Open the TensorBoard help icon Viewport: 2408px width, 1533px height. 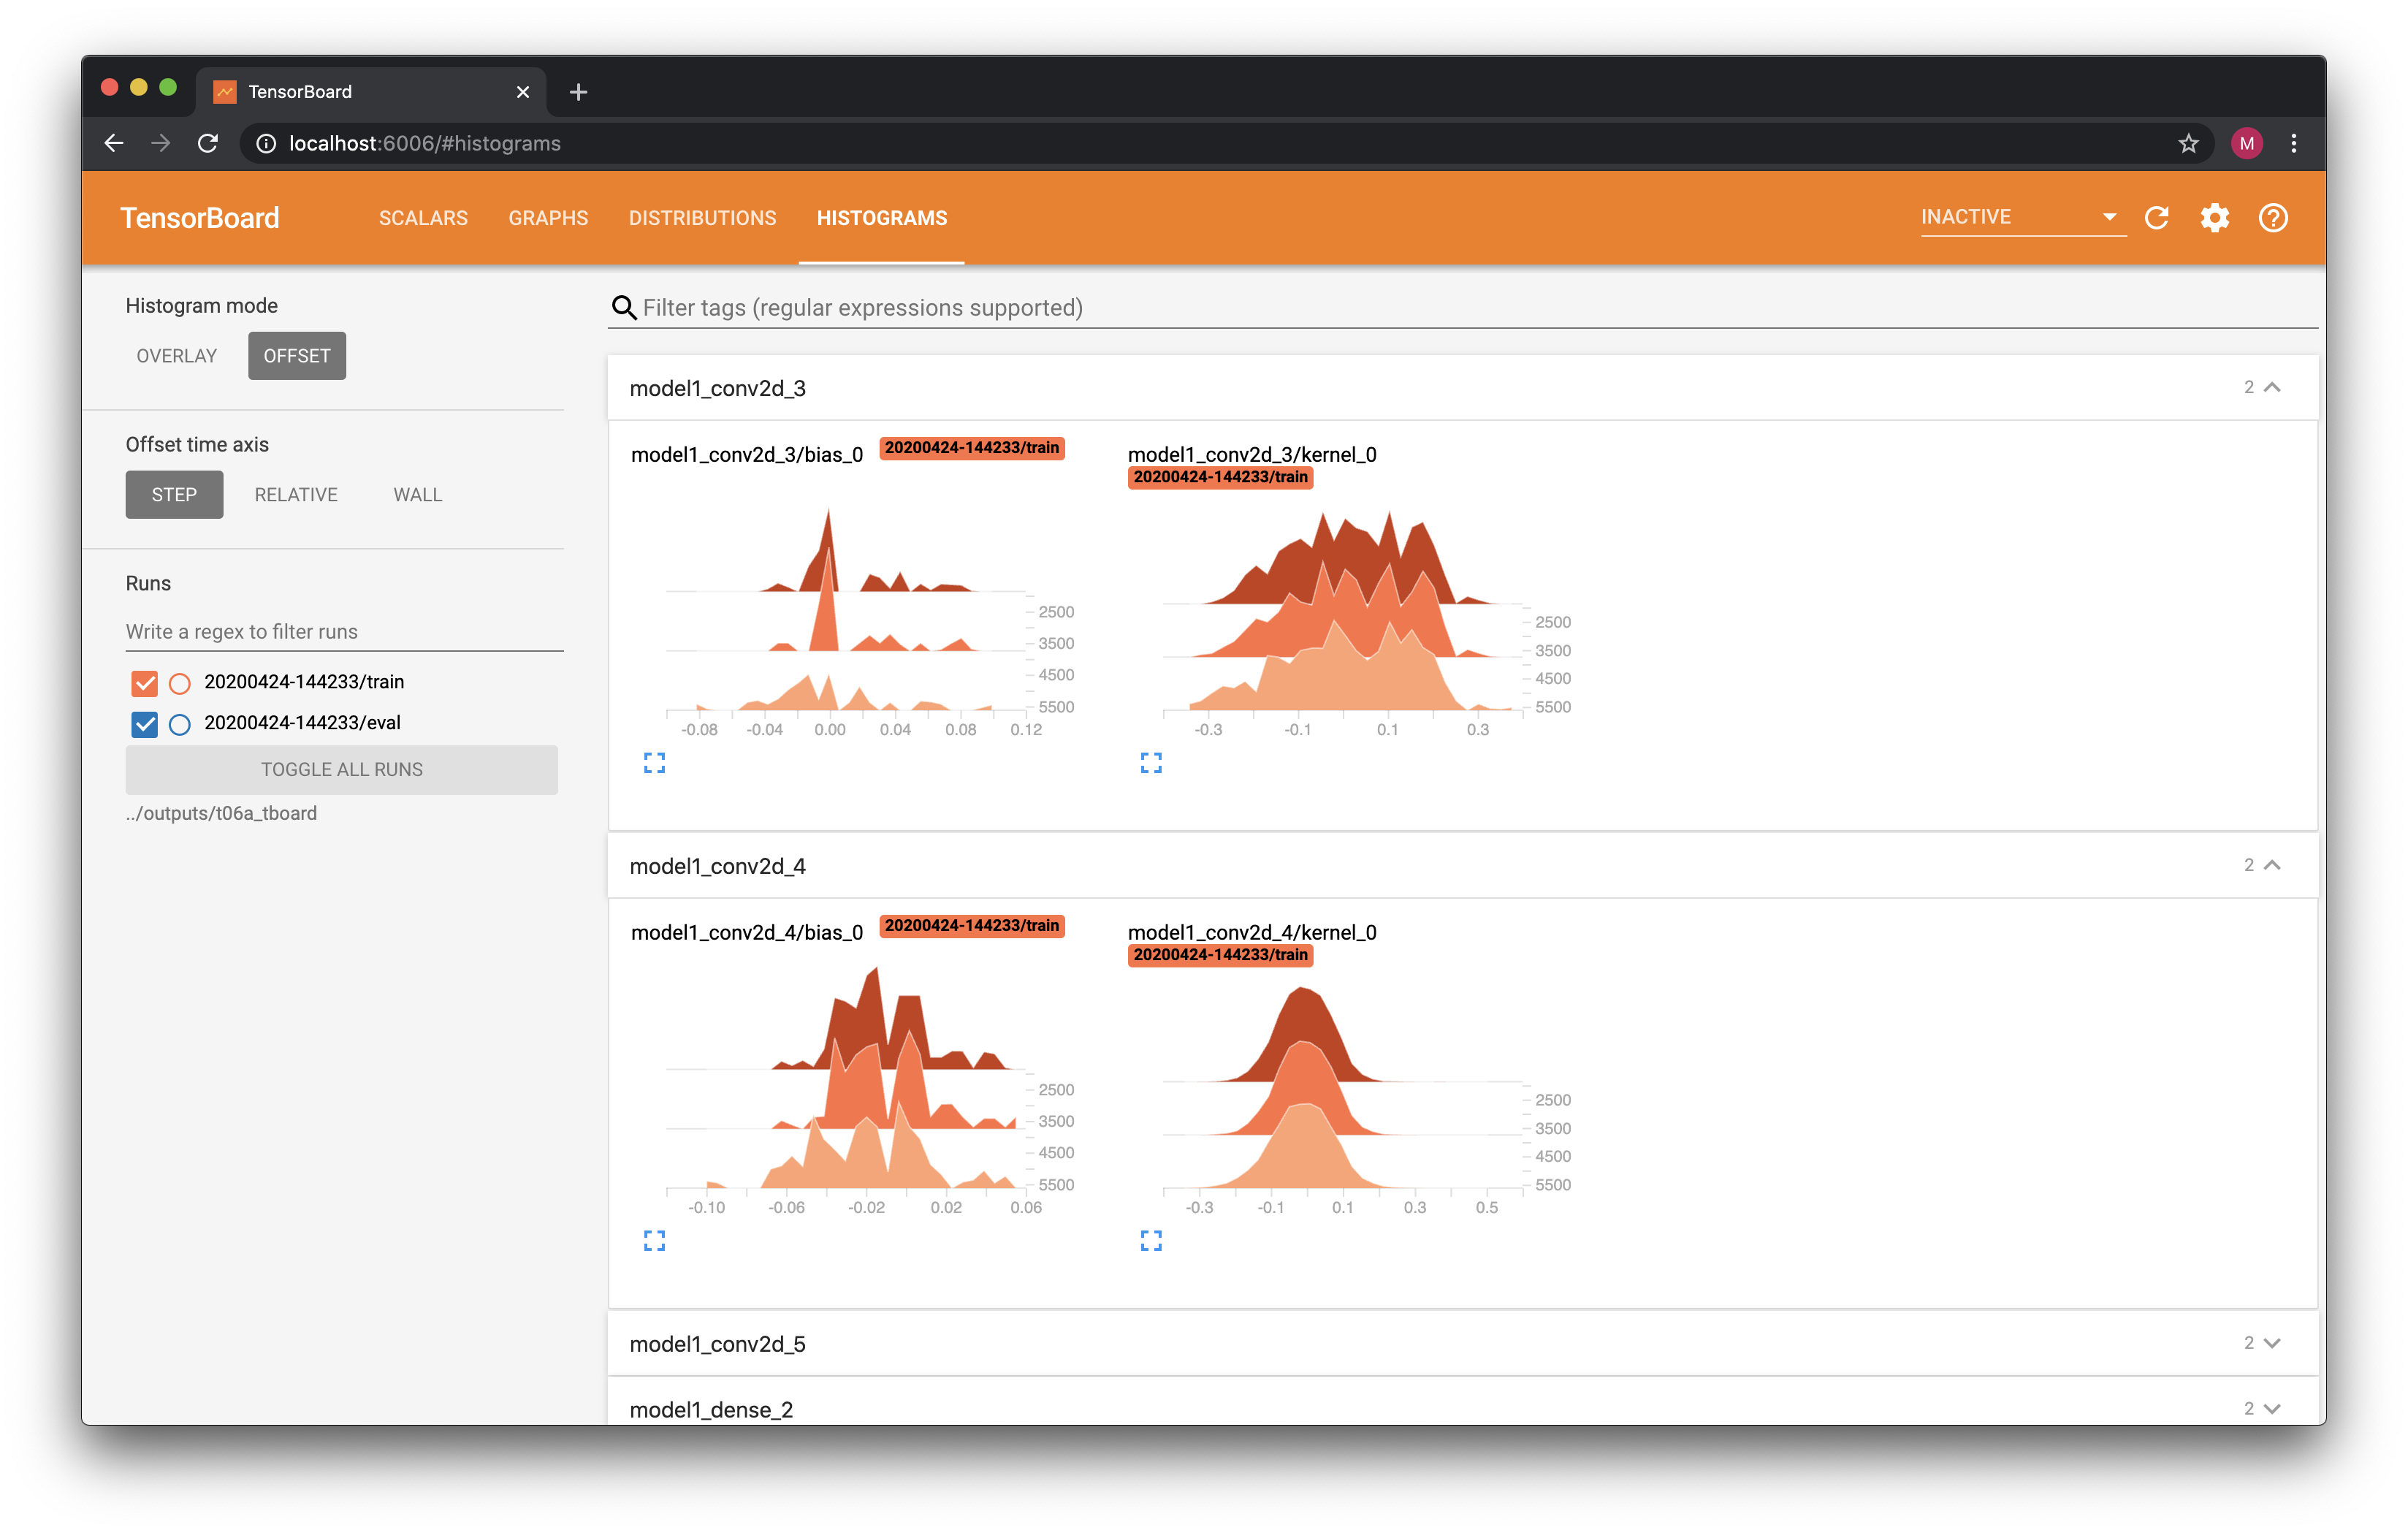click(x=2273, y=218)
